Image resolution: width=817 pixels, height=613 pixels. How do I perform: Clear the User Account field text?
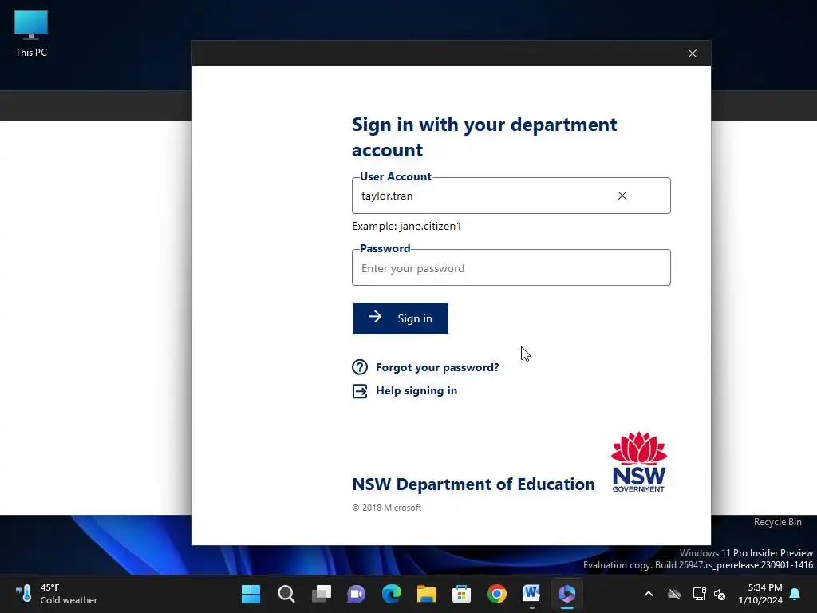pos(622,196)
